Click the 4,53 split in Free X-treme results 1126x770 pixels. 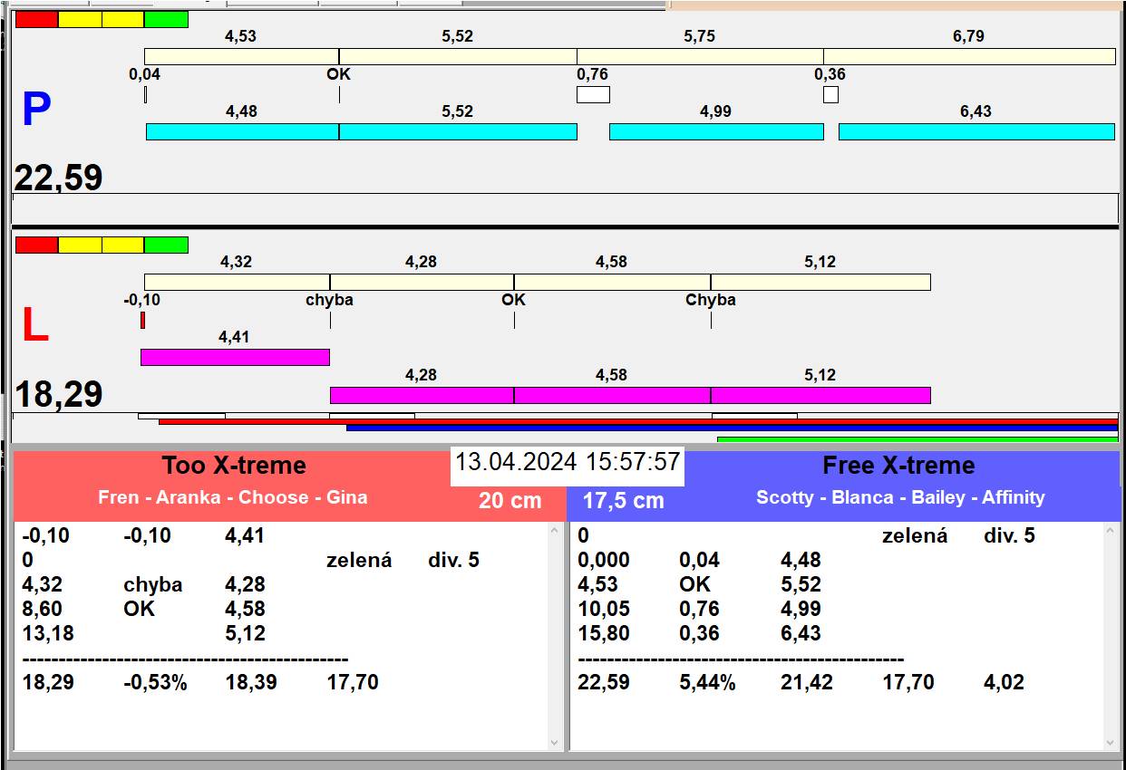tap(598, 584)
